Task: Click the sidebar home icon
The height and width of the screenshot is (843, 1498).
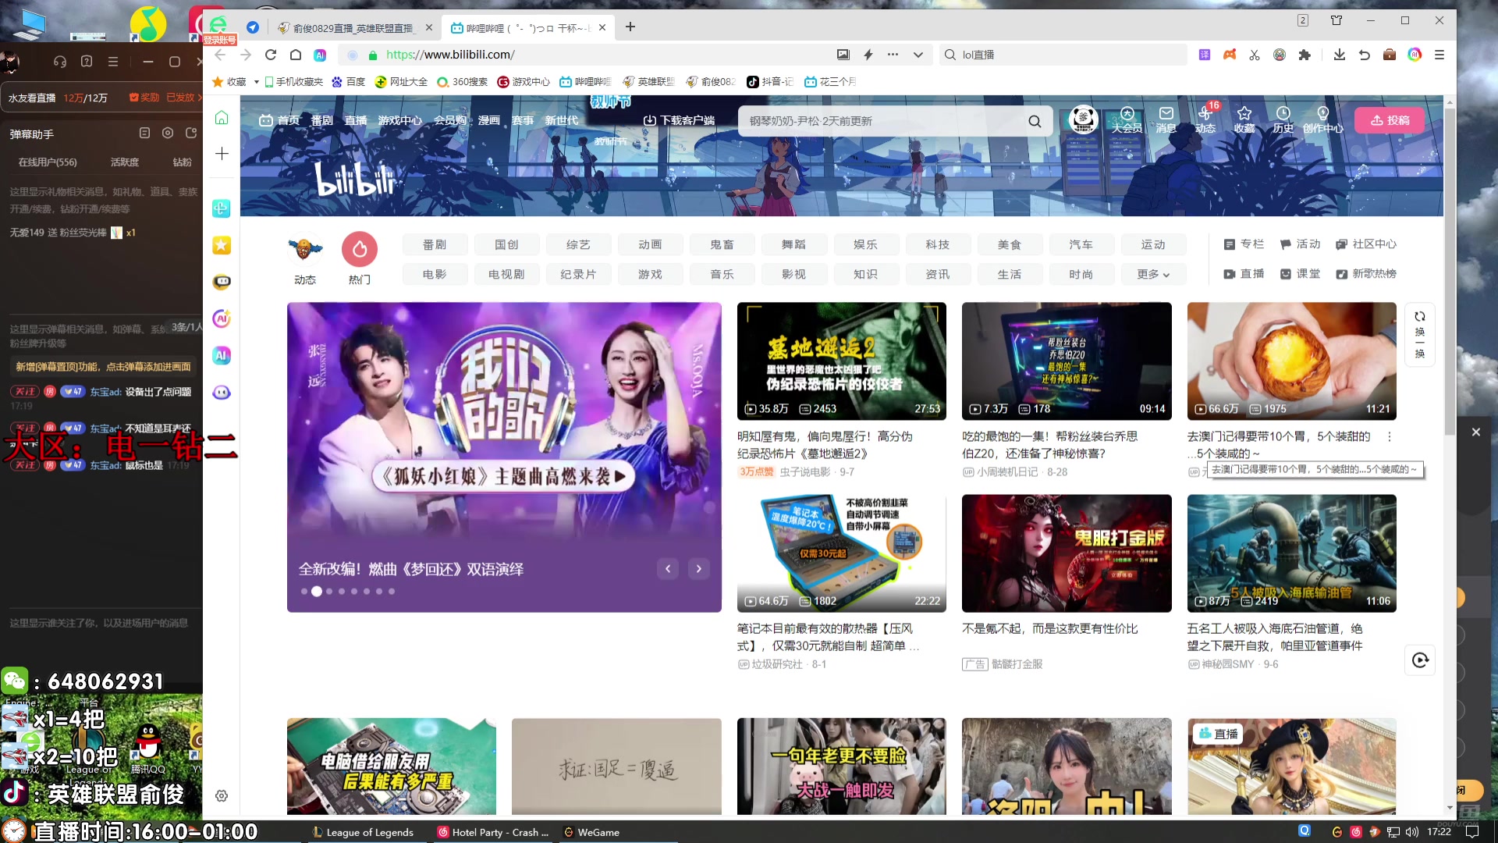Action: pyautogui.click(x=222, y=118)
